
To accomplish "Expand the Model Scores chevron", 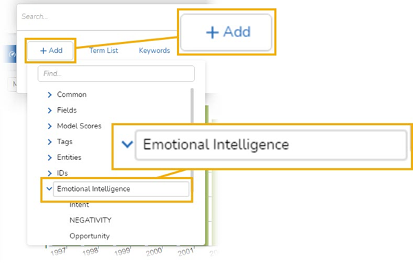I will pos(50,126).
